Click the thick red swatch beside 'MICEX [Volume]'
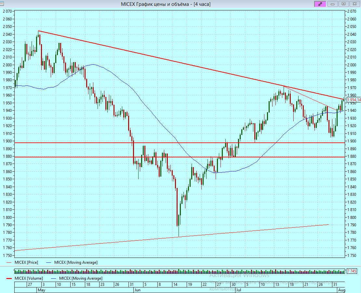 (x=9, y=278)
